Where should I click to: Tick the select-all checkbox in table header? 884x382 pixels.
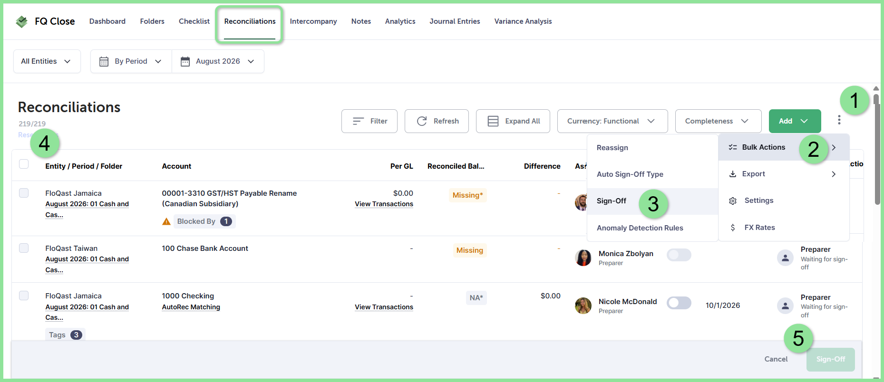coord(24,164)
